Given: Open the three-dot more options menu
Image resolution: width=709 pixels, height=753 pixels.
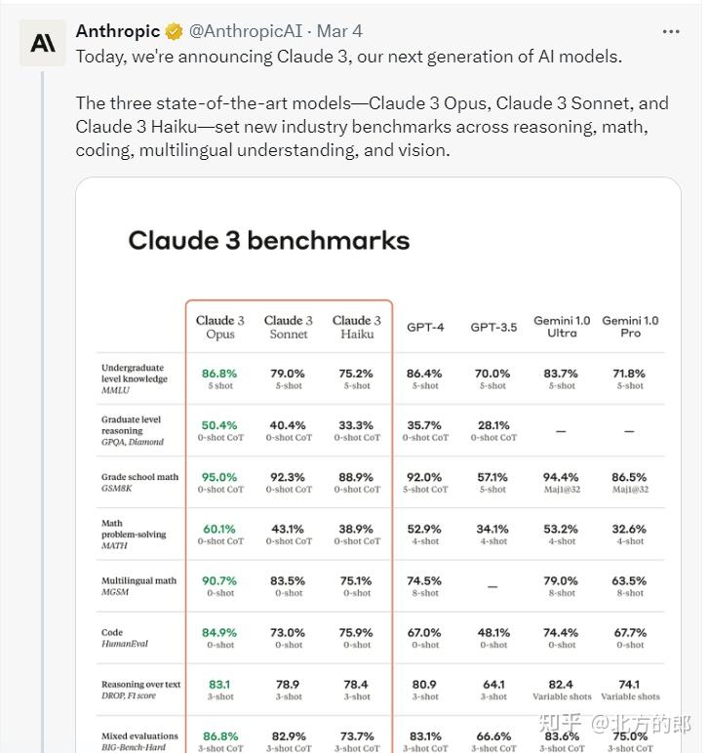Looking at the screenshot, I should coord(670,31).
